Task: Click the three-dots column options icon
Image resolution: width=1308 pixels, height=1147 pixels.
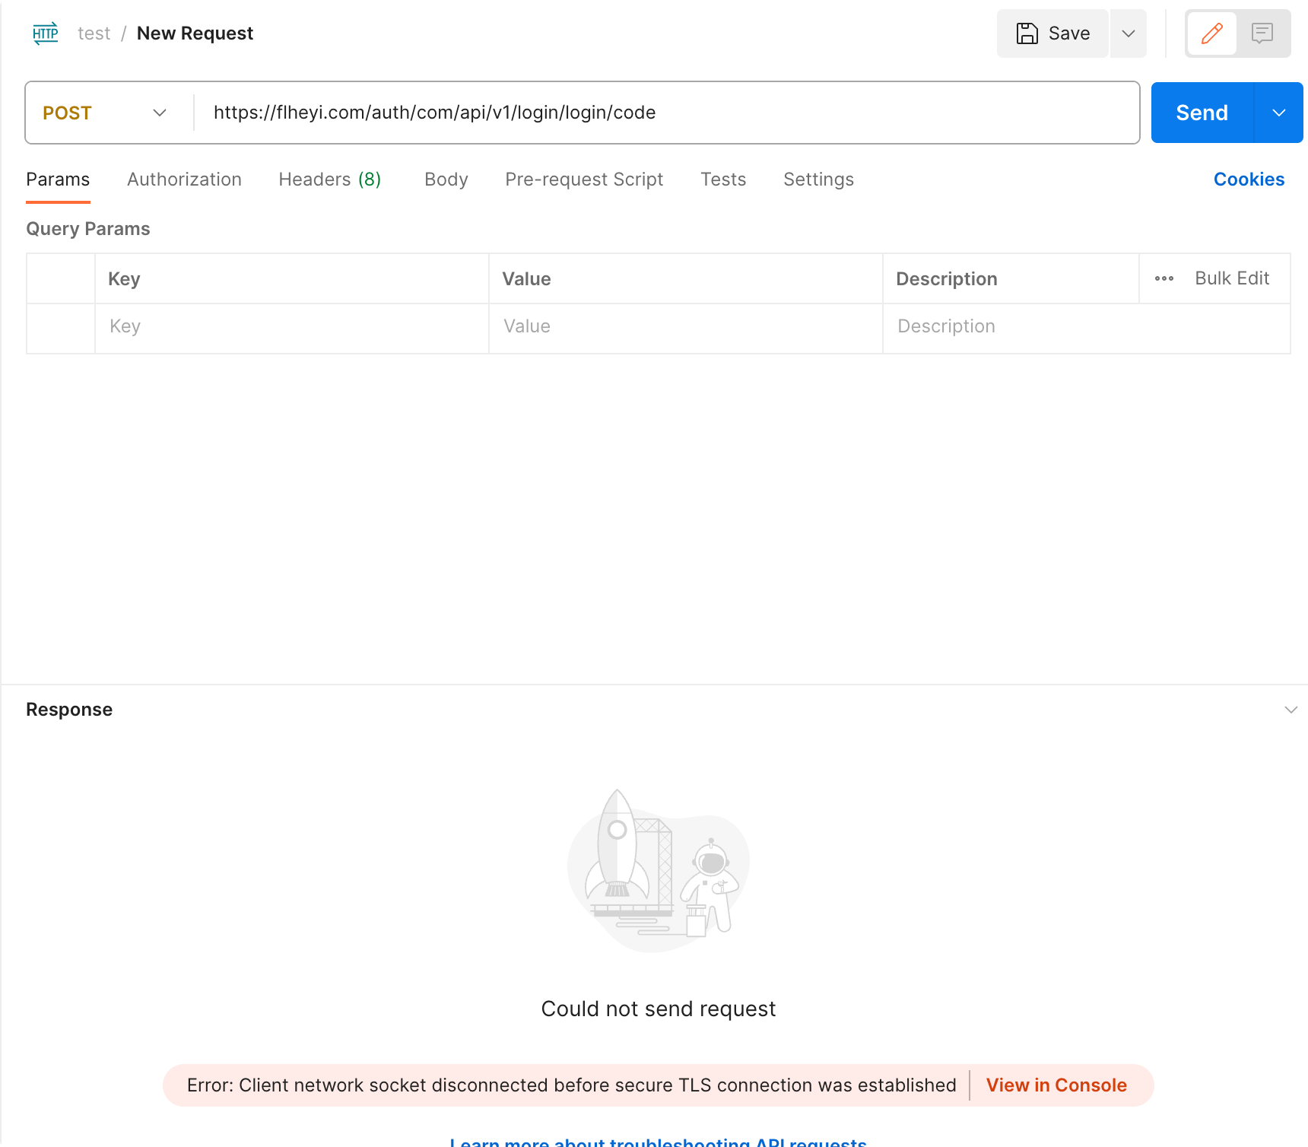Action: (1164, 278)
